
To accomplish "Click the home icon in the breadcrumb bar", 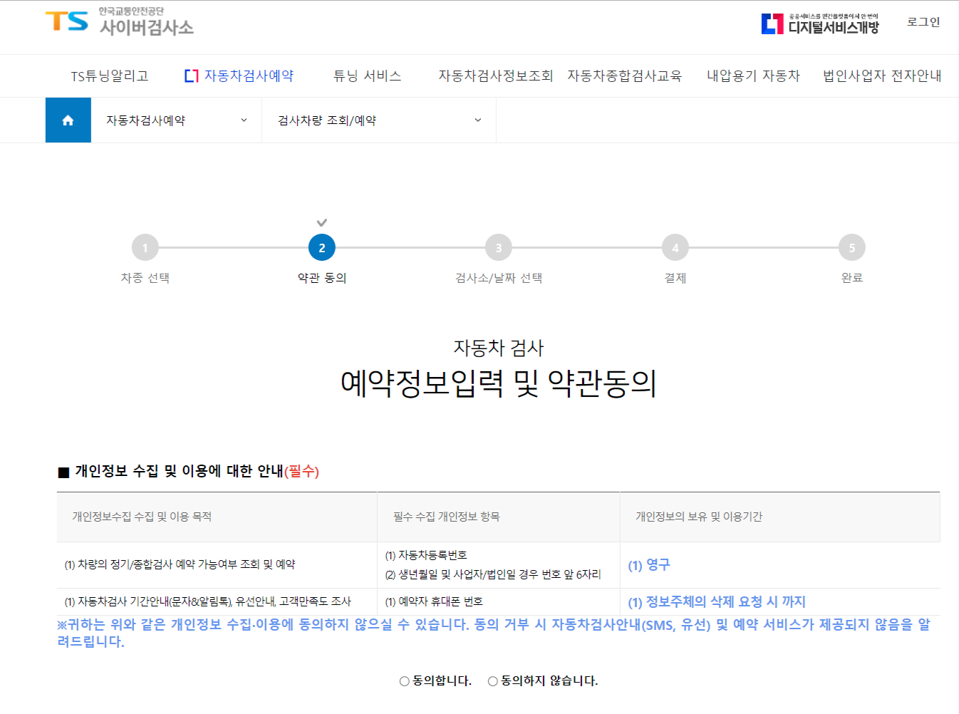I will 68,120.
